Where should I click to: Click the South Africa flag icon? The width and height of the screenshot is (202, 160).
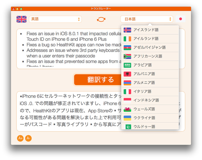(x=127, y=56)
